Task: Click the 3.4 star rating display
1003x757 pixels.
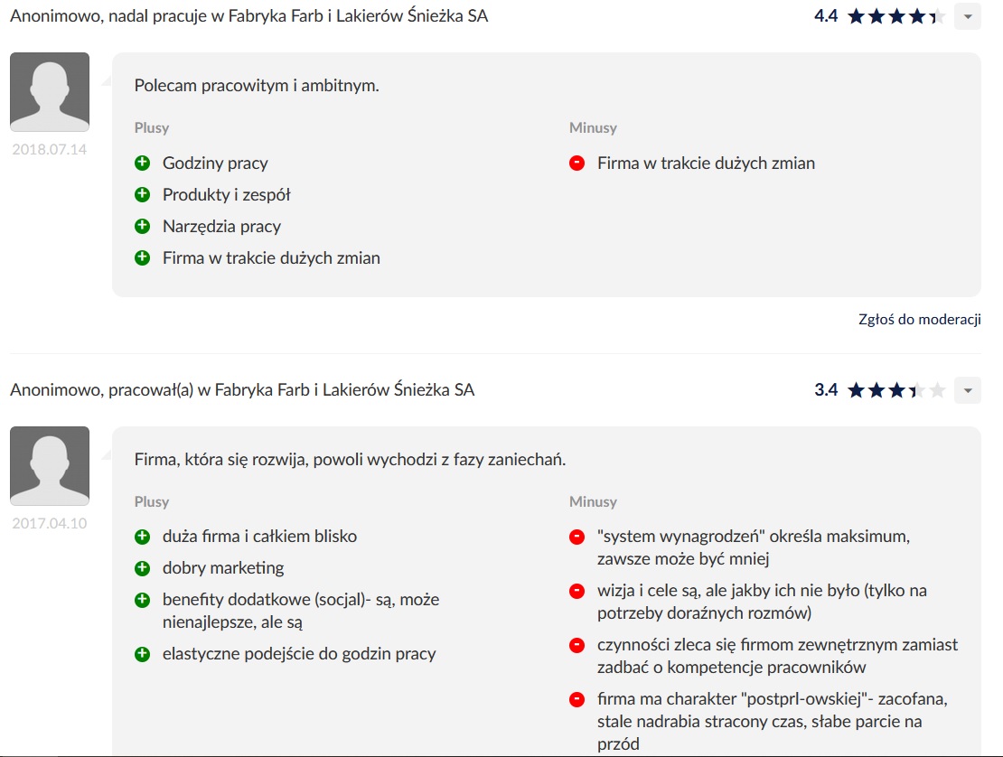Action: pos(895,390)
